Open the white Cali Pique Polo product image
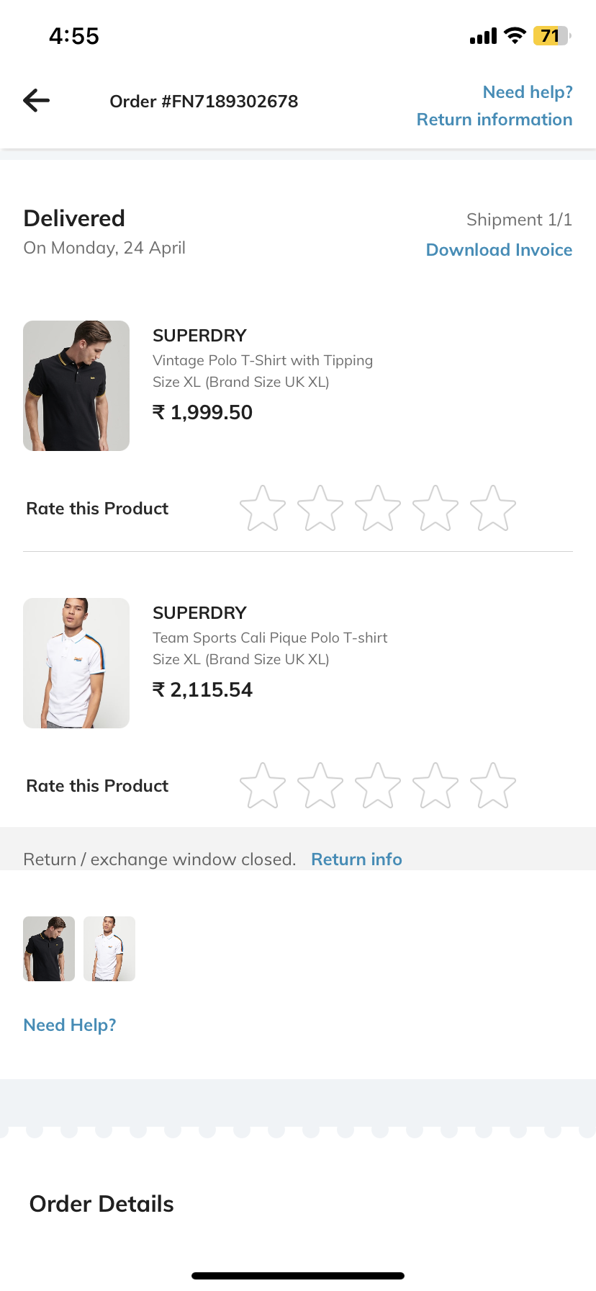The width and height of the screenshot is (596, 1291). click(76, 663)
